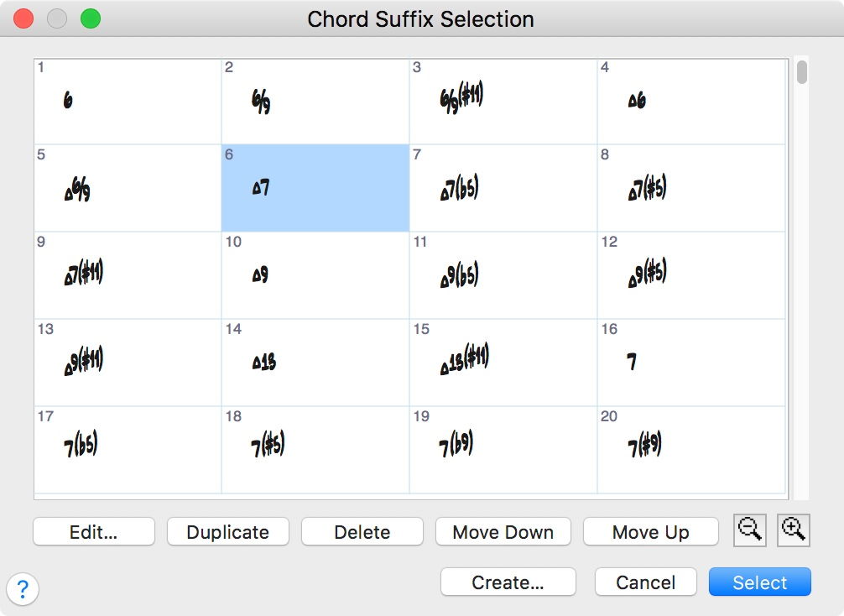Click the Move Up button
Viewport: 844px width, 616px height.
pos(651,532)
